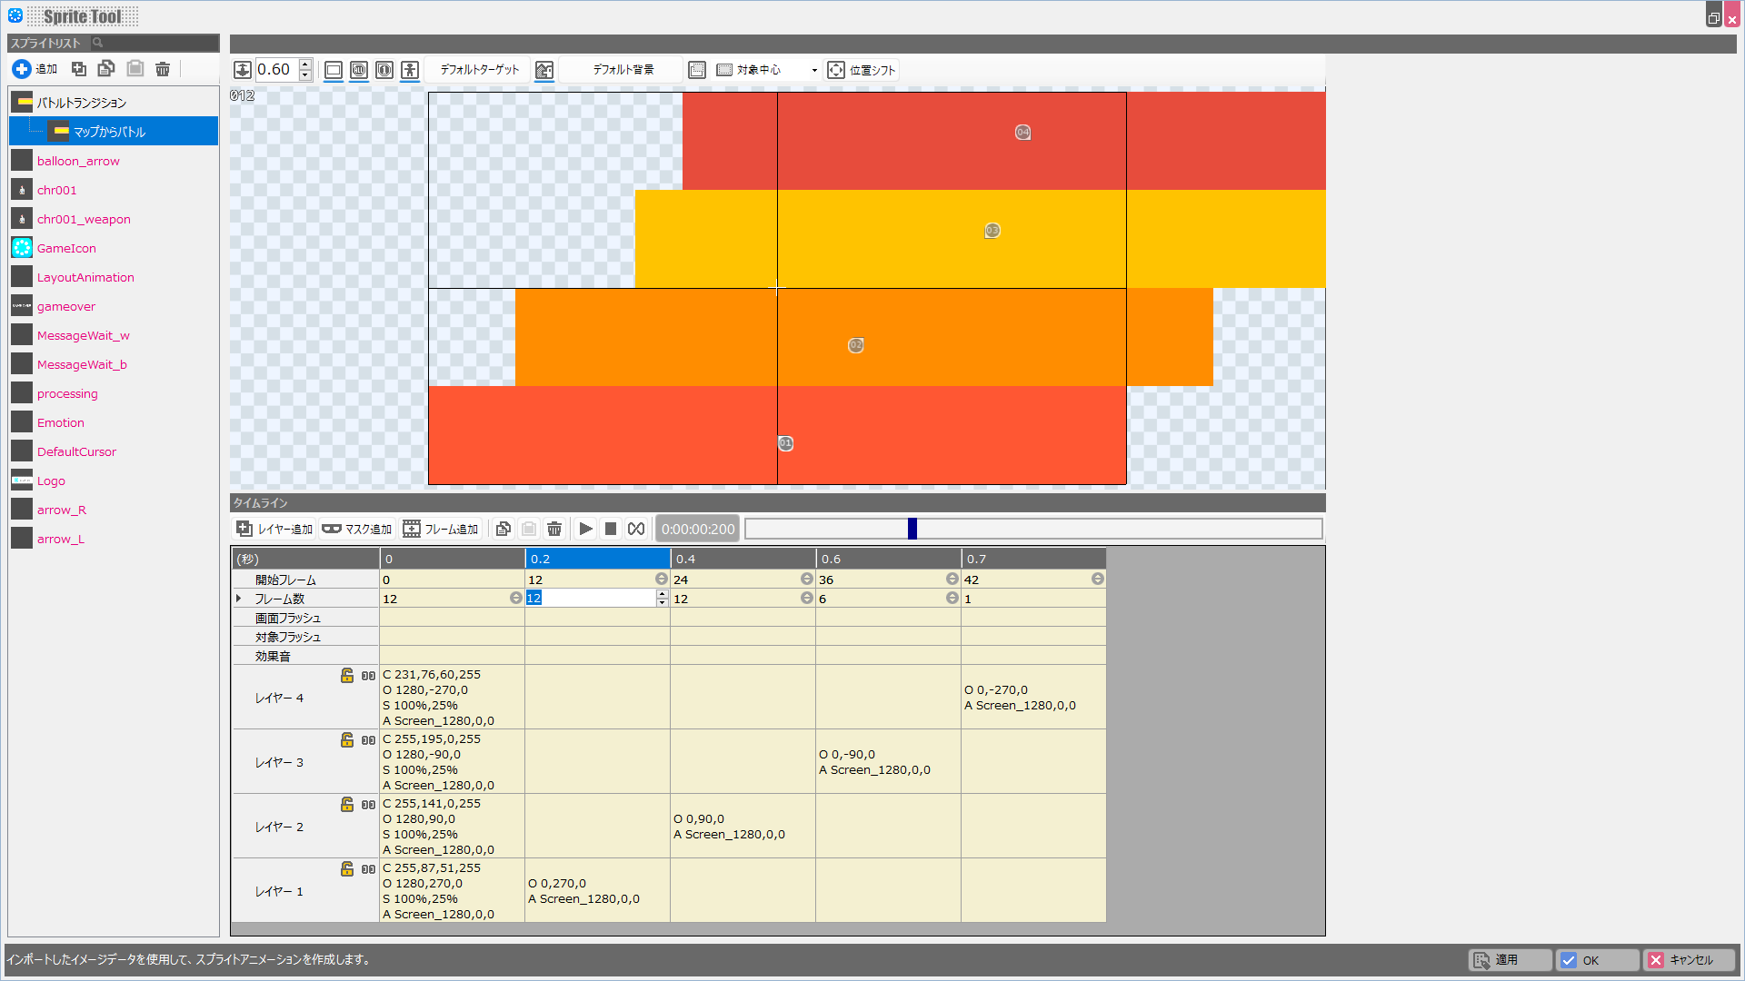Toggle loop playback infinity icon

tap(636, 529)
